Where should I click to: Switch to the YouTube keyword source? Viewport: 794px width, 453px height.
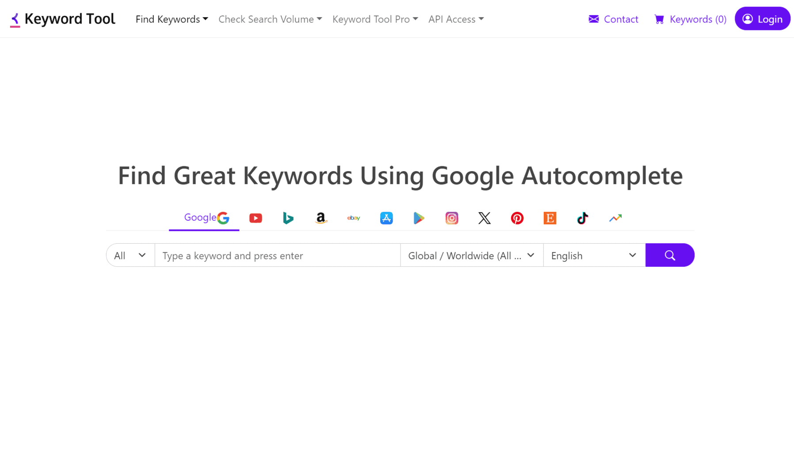click(x=256, y=218)
